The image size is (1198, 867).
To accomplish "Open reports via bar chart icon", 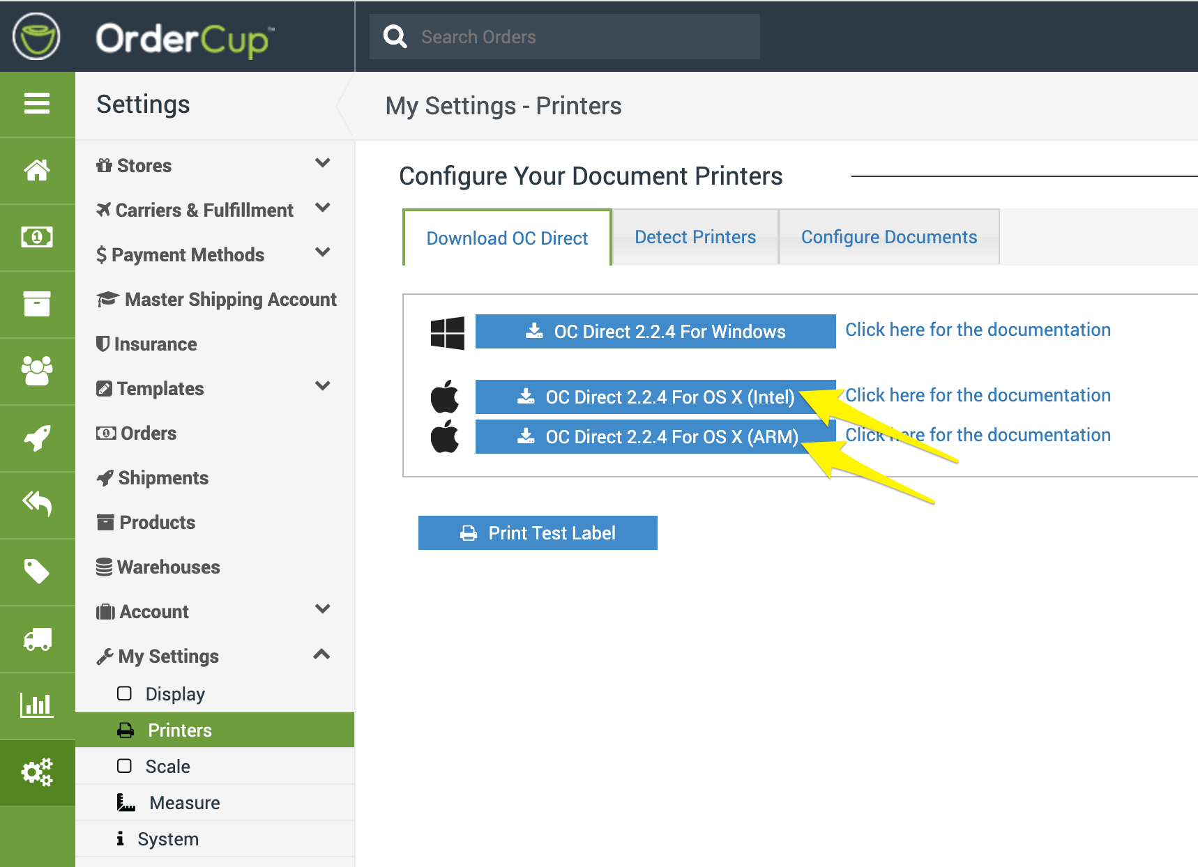I will [37, 705].
